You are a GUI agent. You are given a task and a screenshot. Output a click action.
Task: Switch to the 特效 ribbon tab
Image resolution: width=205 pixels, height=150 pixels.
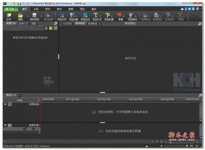[59, 9]
